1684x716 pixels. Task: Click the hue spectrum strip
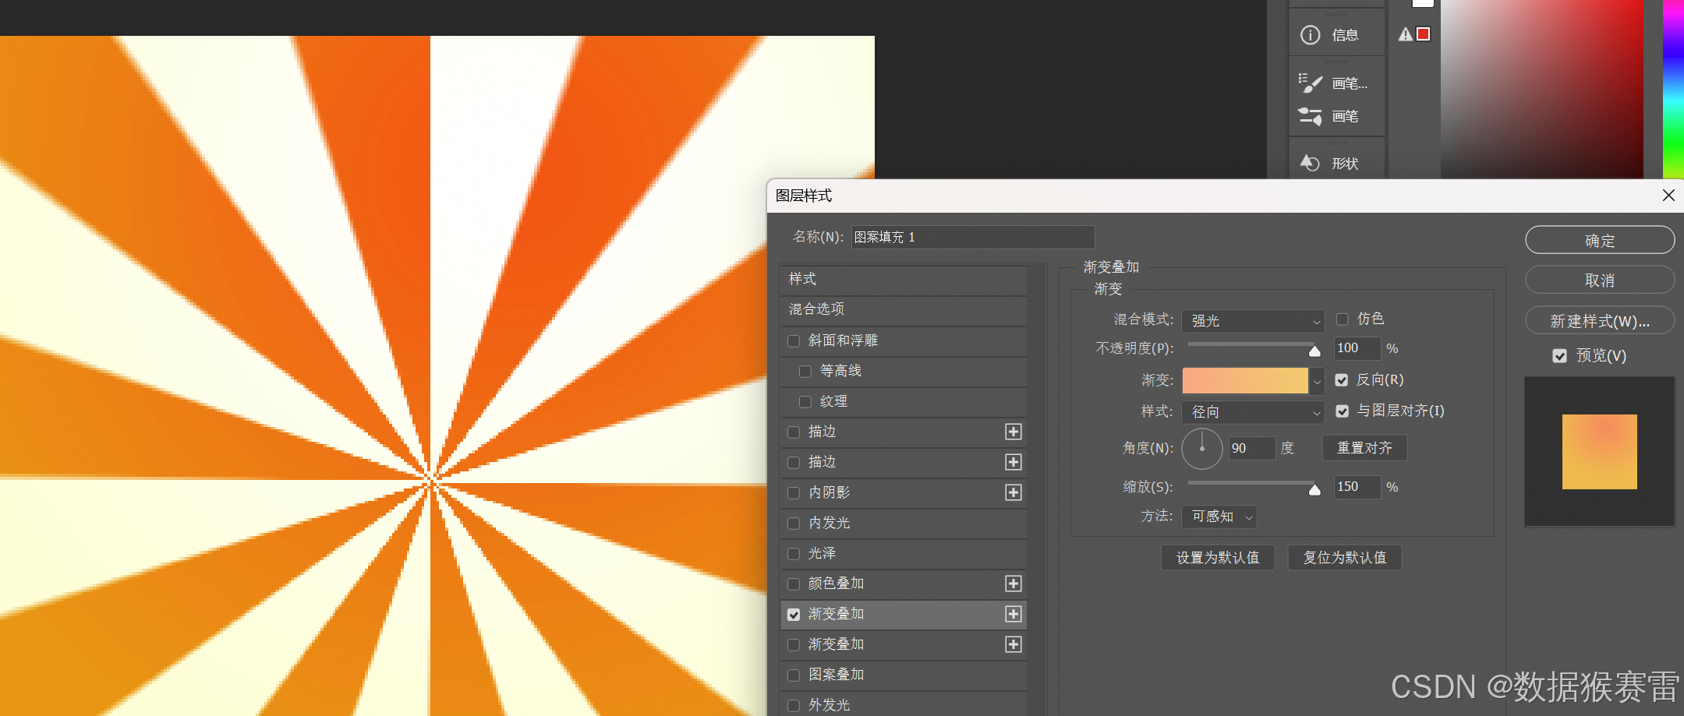pos(1673,89)
